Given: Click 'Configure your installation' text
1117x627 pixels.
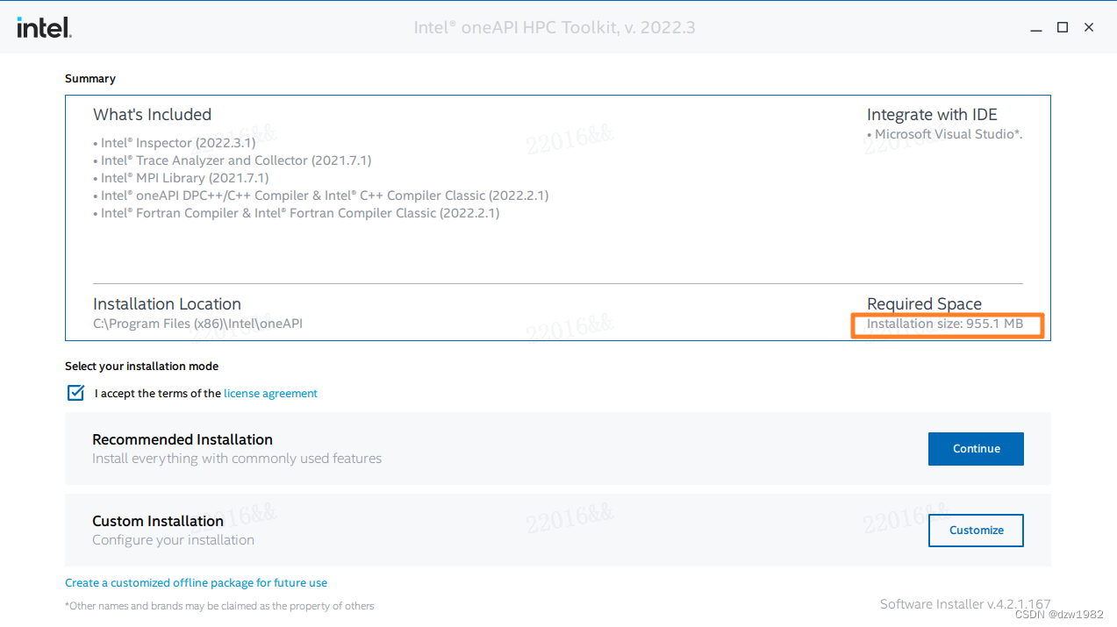Looking at the screenshot, I should tap(173, 540).
